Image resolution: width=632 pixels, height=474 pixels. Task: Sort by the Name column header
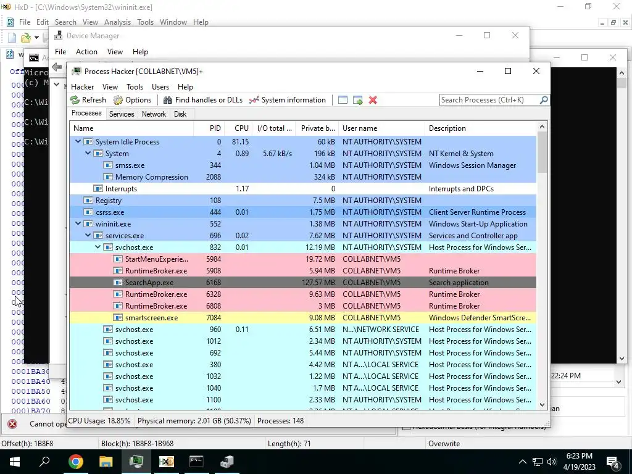131,128
